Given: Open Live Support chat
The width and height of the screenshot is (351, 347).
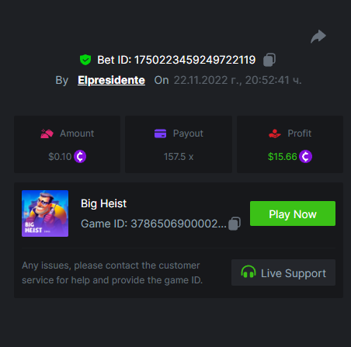Looking at the screenshot, I should pos(283,272).
